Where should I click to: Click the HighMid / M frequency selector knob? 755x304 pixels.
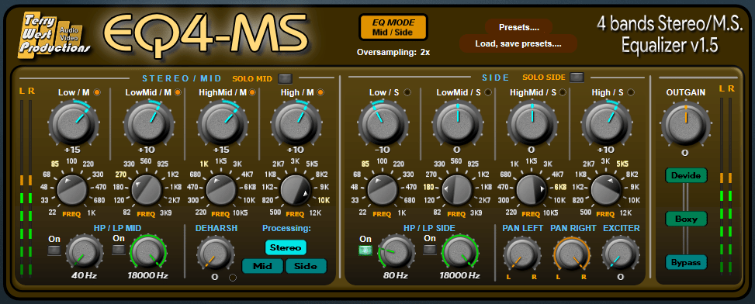pyautogui.click(x=221, y=191)
